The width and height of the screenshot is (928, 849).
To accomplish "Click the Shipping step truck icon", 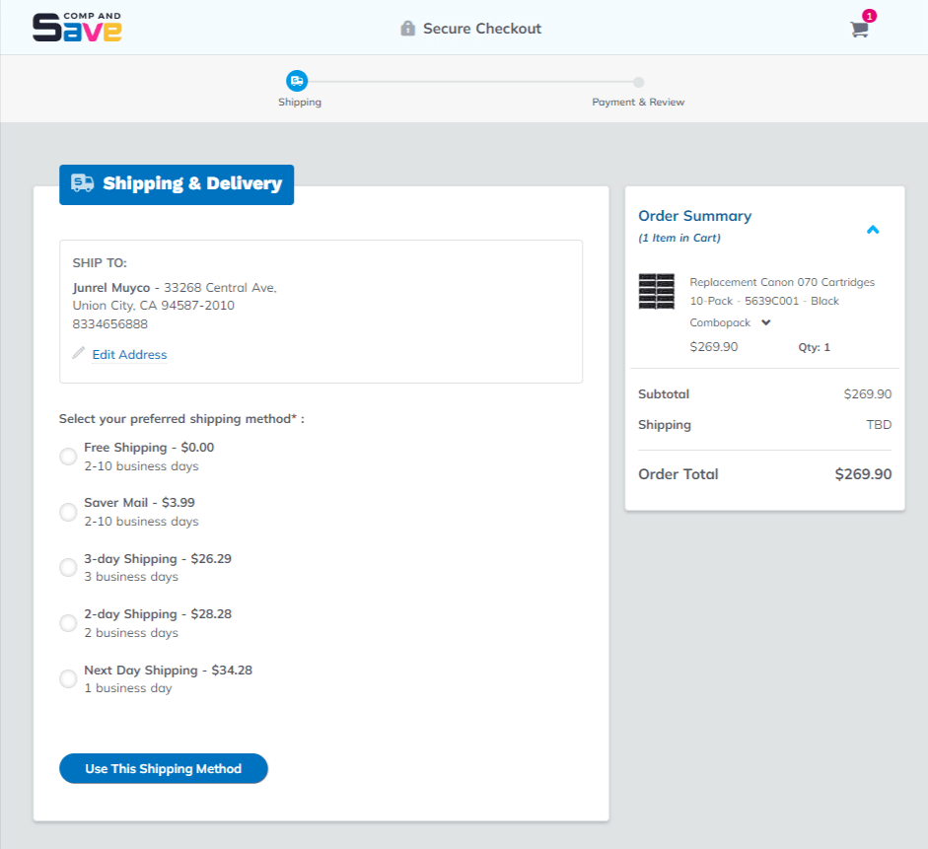I will pos(297,81).
